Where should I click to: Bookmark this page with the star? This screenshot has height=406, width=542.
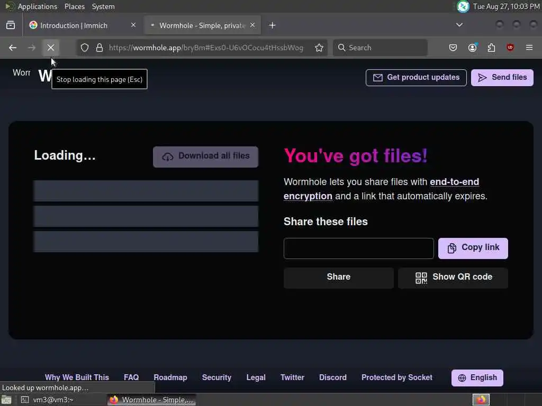319,48
